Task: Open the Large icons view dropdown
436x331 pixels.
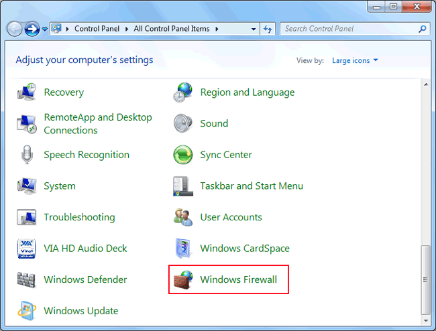Action: tap(355, 60)
